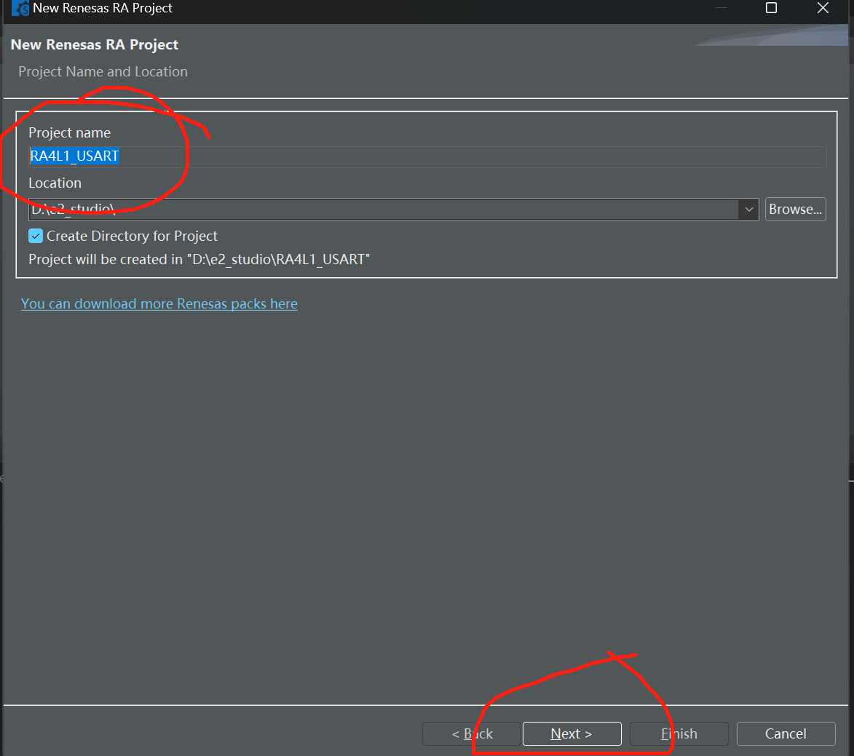
Task: Expand the Location dropdown arrow
Action: (x=749, y=210)
